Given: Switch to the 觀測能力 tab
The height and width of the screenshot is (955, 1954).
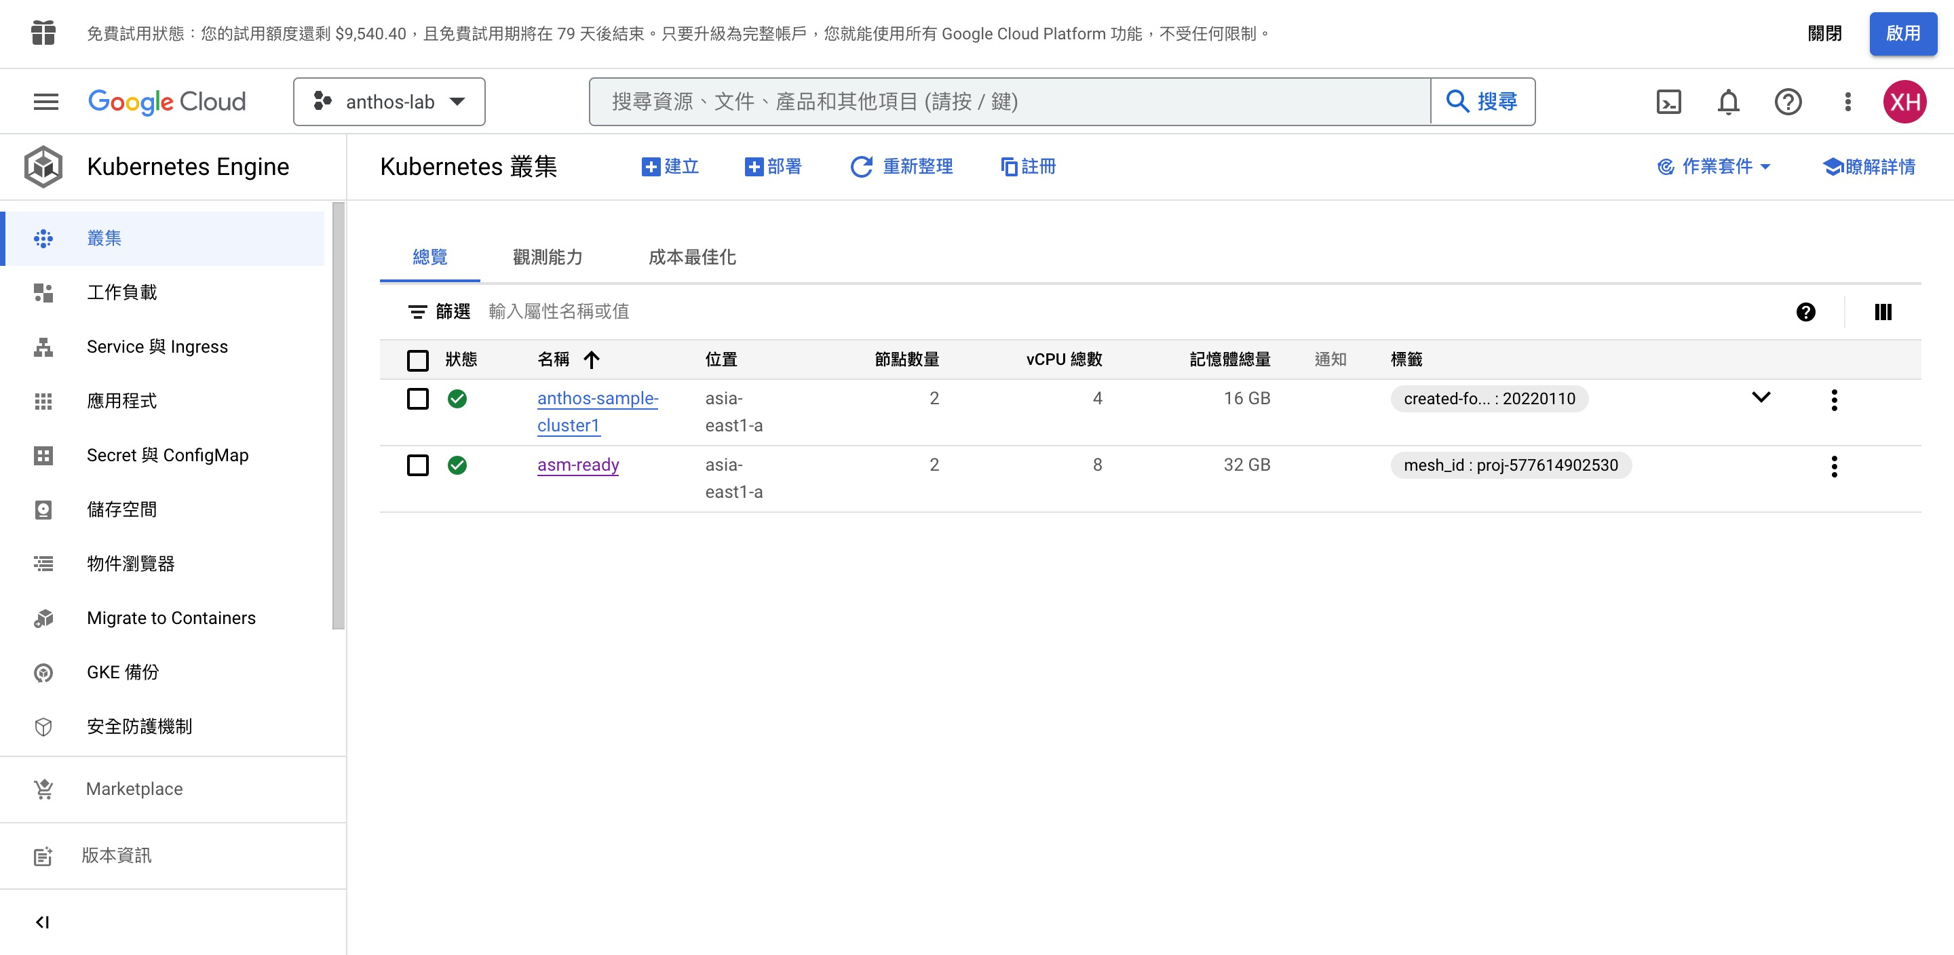Looking at the screenshot, I should 547,257.
